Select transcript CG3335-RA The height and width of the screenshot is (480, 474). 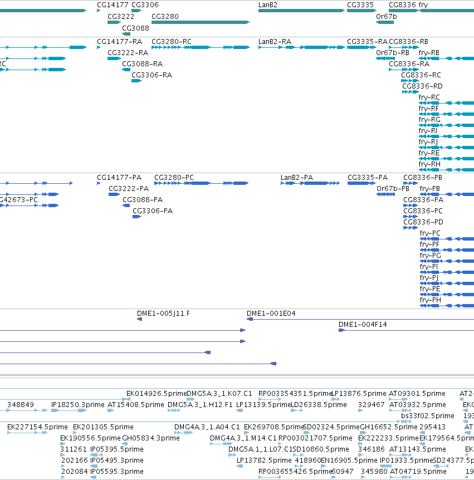click(x=361, y=47)
